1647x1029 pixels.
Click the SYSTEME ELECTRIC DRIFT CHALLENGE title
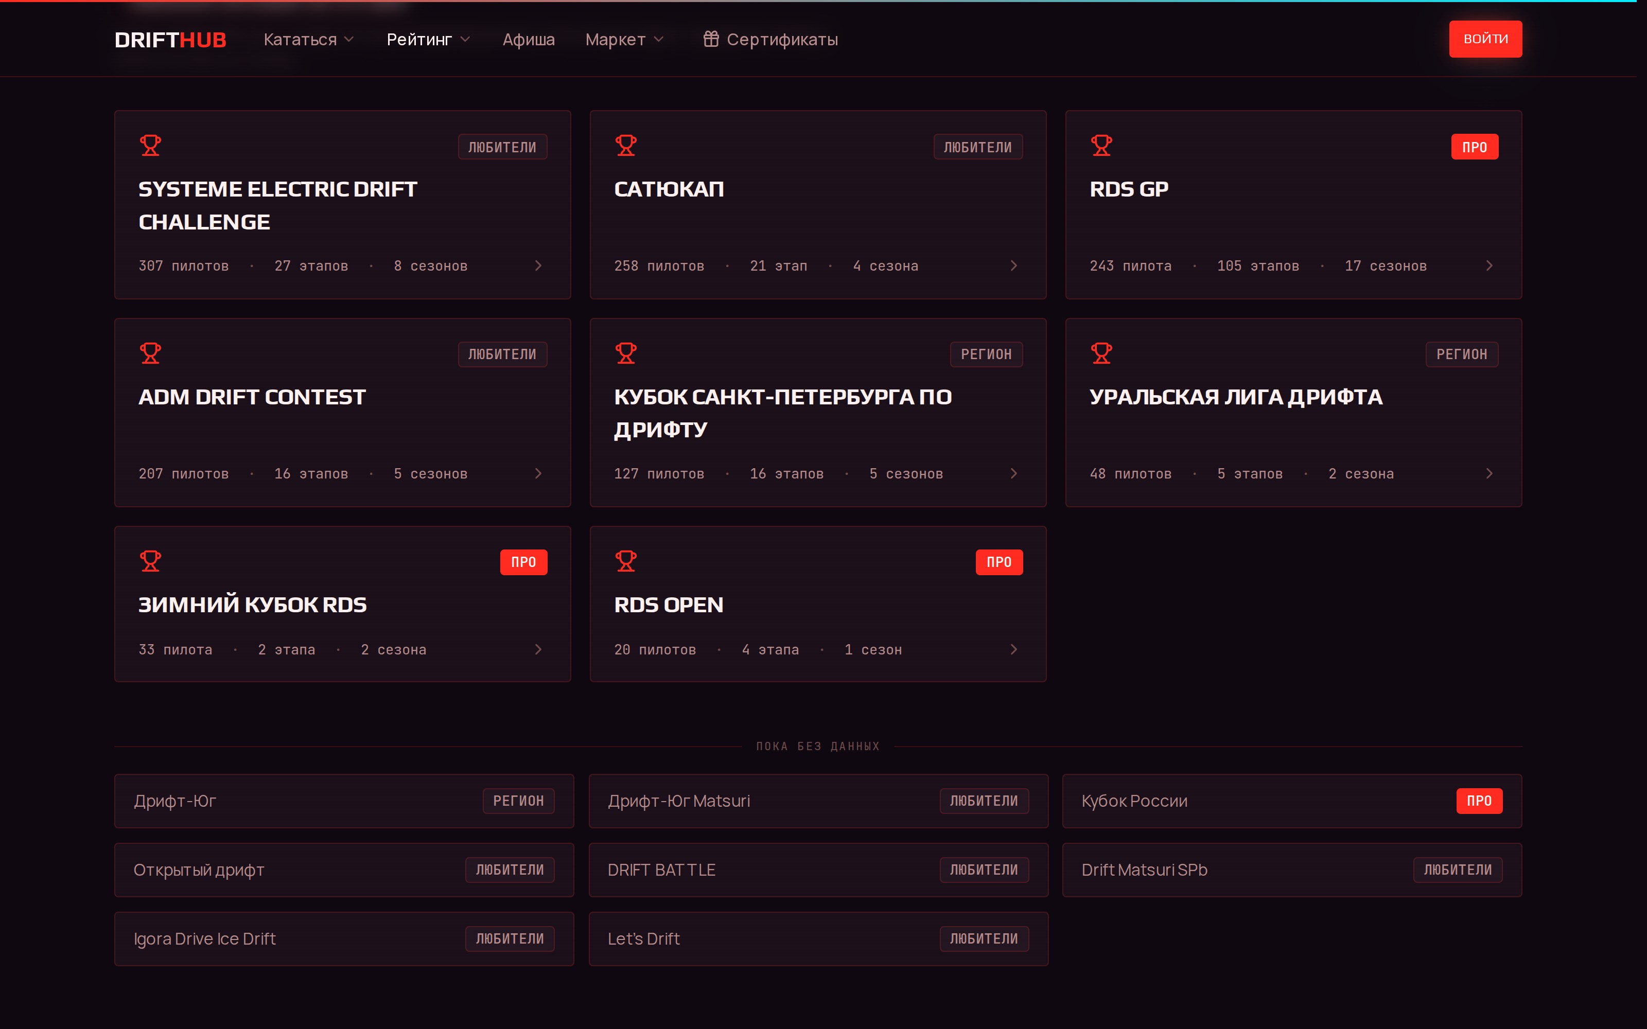point(278,205)
